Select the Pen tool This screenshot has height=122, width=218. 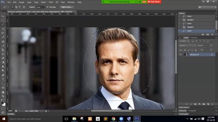pyautogui.click(x=3, y=75)
